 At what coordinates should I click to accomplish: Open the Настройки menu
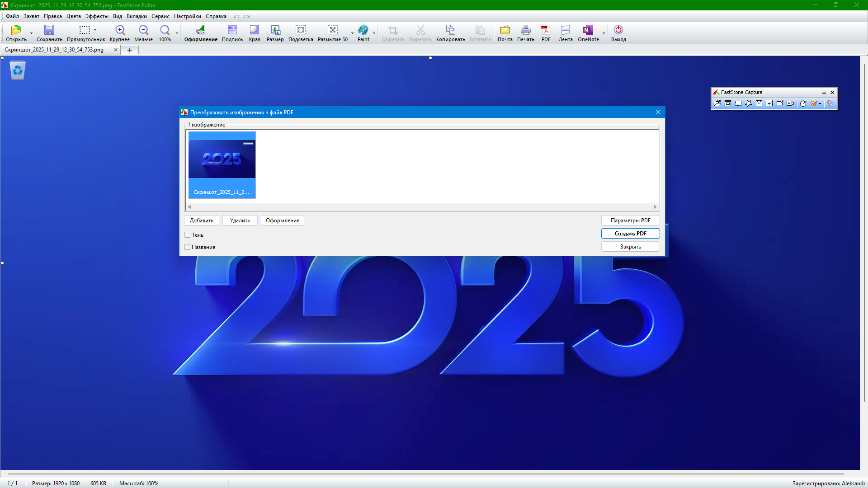[187, 16]
